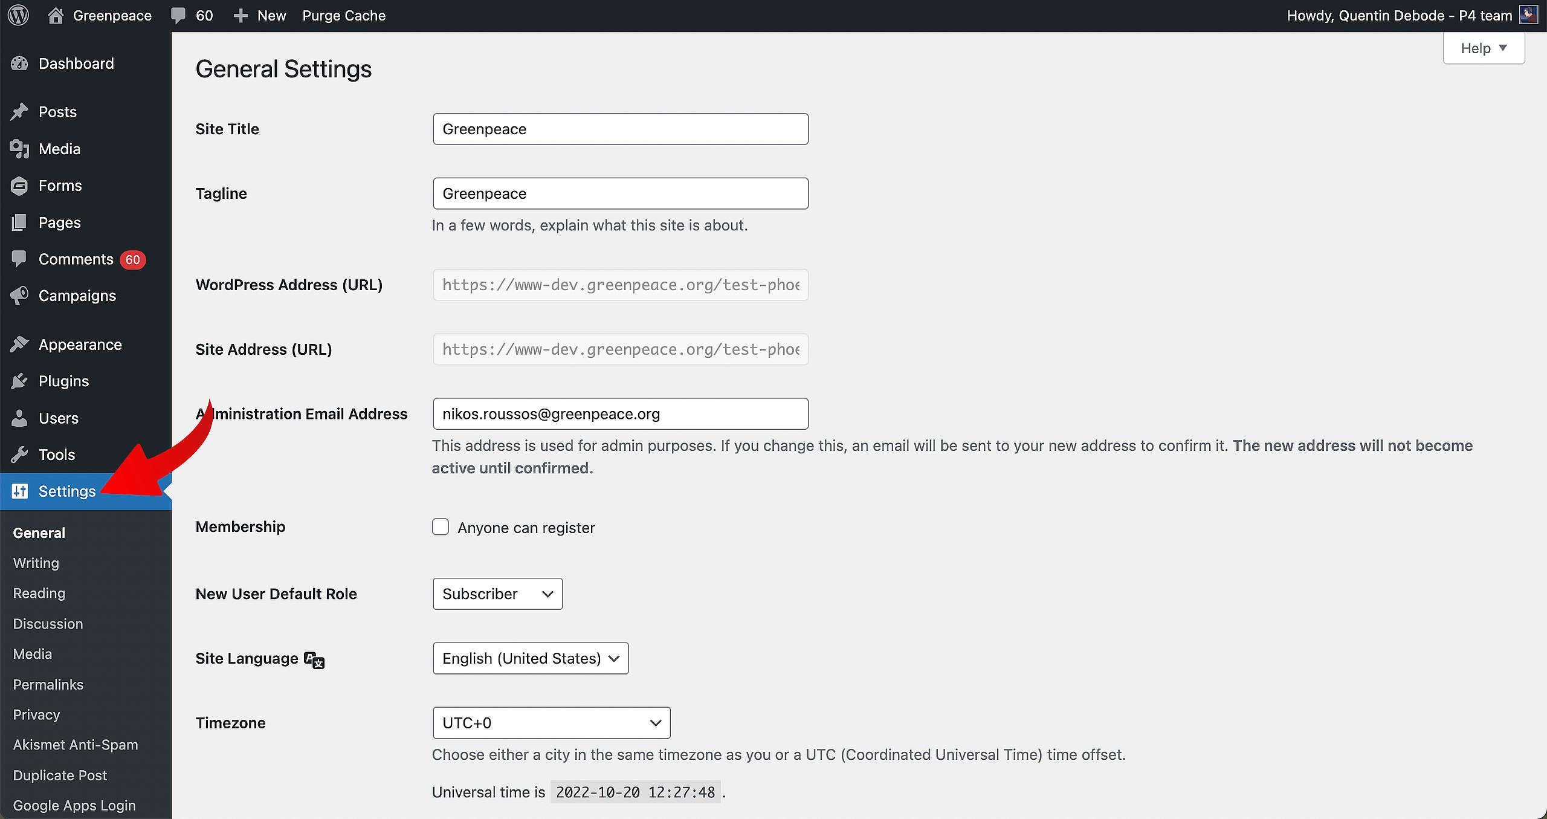Open Duplicate Post settings
1547x819 pixels.
click(59, 775)
